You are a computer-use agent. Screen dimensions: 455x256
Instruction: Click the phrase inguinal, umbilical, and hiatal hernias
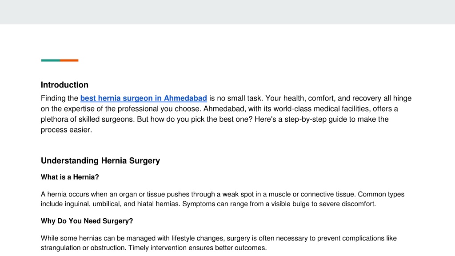[123, 204]
